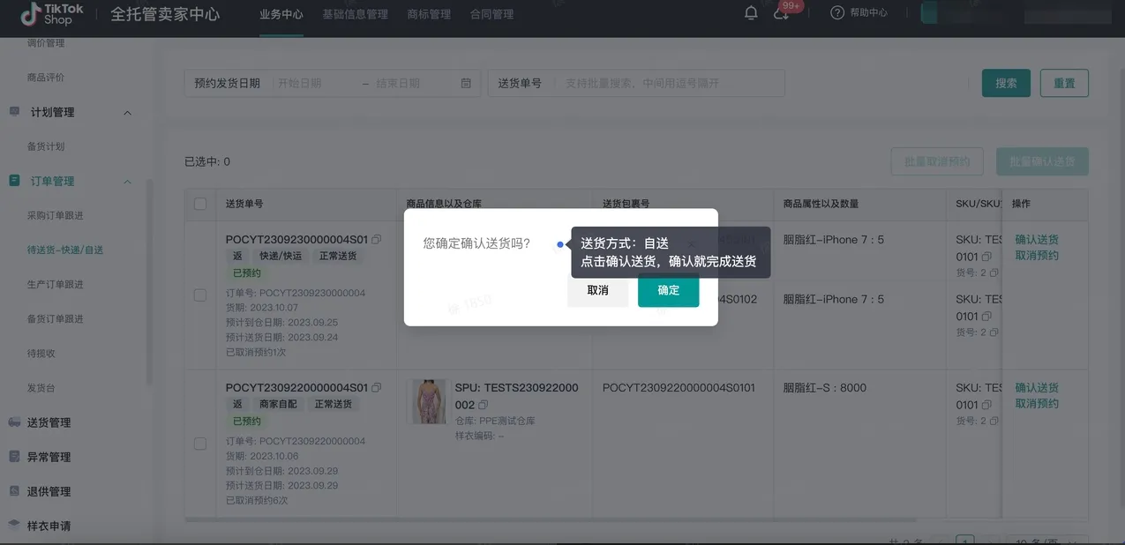Open the 商标管理 tab
The image size is (1125, 545).
click(429, 14)
